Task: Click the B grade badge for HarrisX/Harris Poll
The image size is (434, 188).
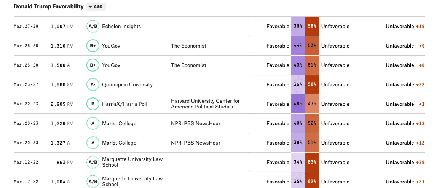Action: [x=93, y=104]
